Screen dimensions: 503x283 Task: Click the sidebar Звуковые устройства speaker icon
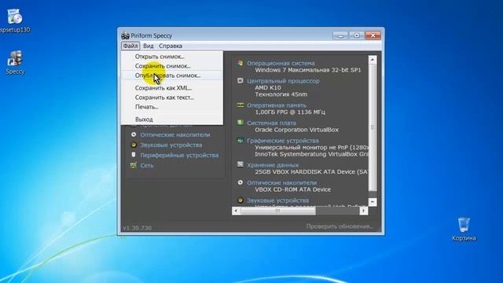point(134,145)
